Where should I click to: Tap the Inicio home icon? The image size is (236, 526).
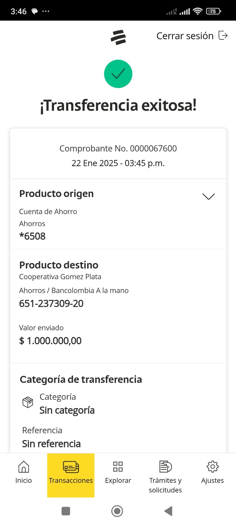(x=24, y=466)
